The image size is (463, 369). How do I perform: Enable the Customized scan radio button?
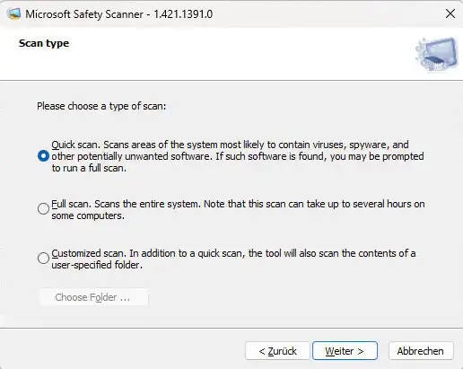(x=43, y=258)
